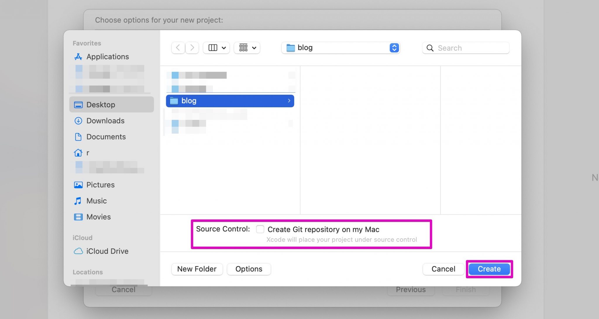Select the Desktop sidebar location

click(101, 104)
